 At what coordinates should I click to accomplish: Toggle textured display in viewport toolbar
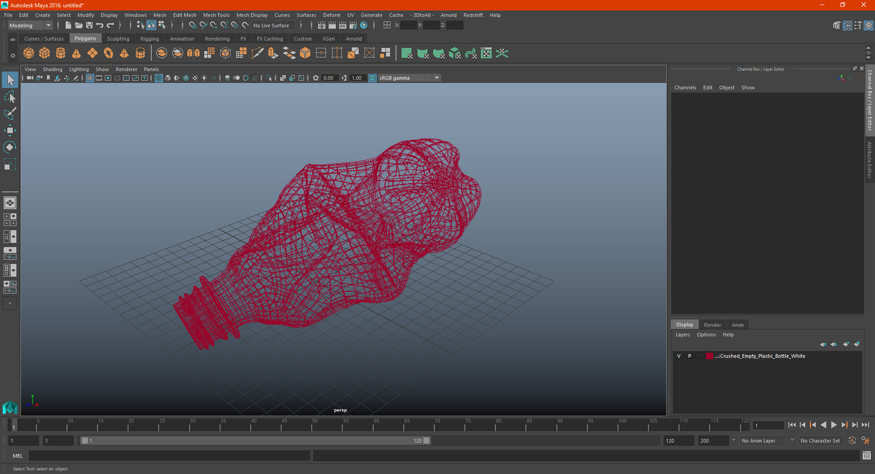[195, 78]
